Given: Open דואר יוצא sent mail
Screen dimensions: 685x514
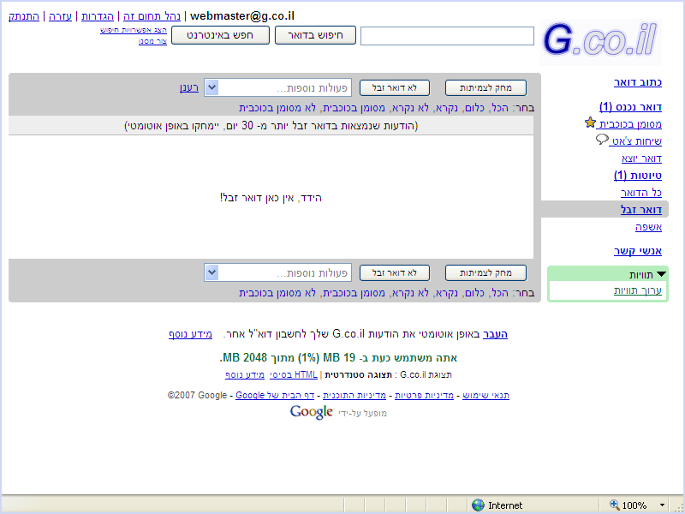Looking at the screenshot, I should point(641,158).
